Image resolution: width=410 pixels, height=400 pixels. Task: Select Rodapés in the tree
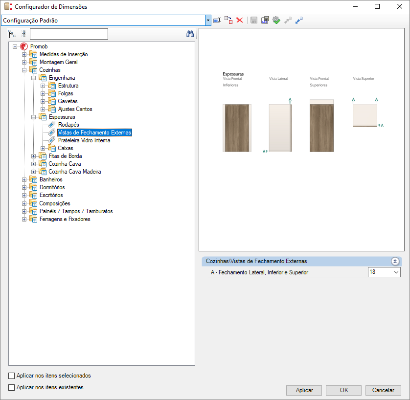(x=68, y=125)
